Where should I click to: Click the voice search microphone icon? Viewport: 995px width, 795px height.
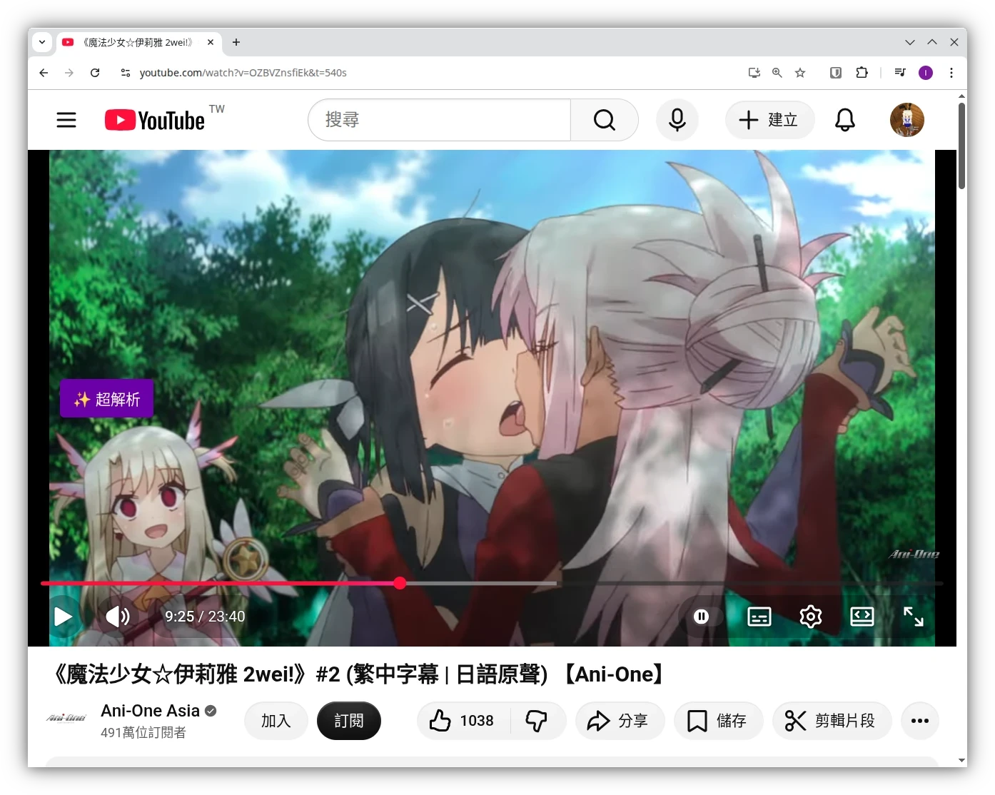click(x=677, y=120)
